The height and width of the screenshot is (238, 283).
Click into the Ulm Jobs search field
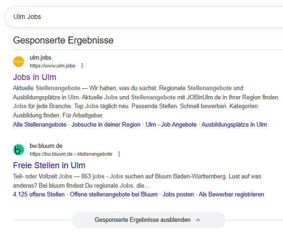click(x=138, y=17)
